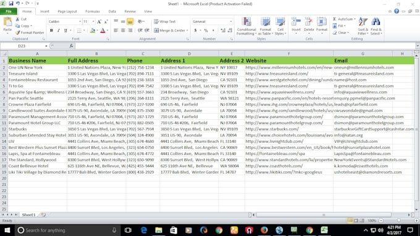
Task: Increase Decimal places
Action: point(223,30)
